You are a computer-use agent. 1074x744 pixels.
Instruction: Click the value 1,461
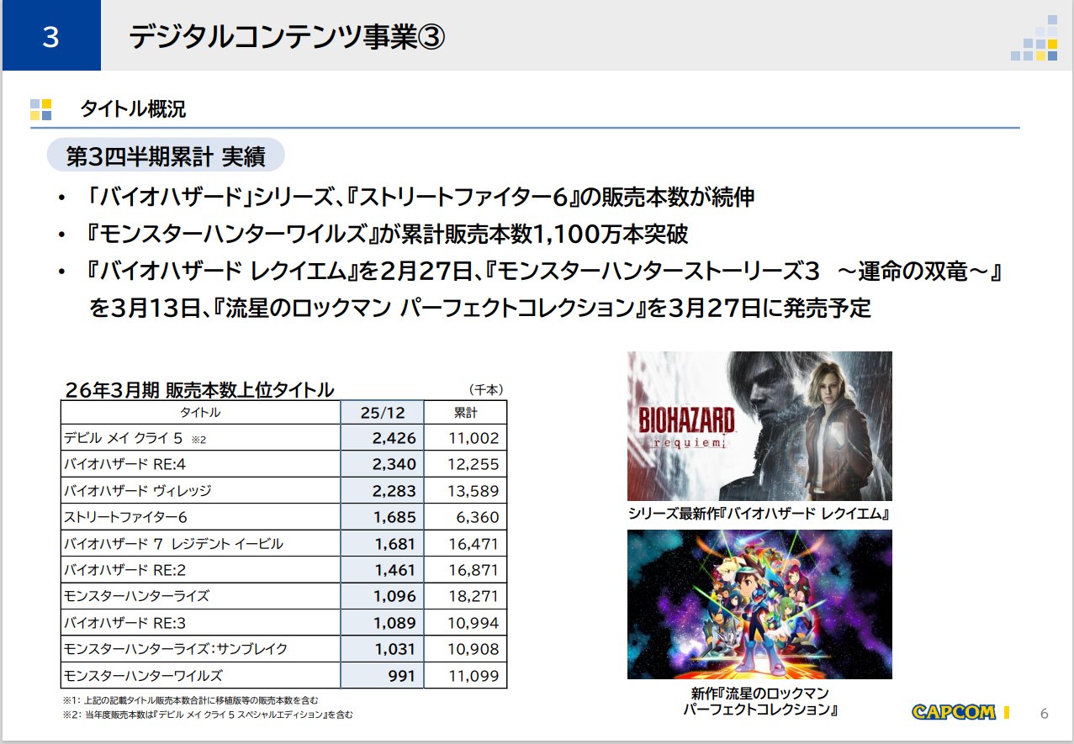[x=394, y=570]
